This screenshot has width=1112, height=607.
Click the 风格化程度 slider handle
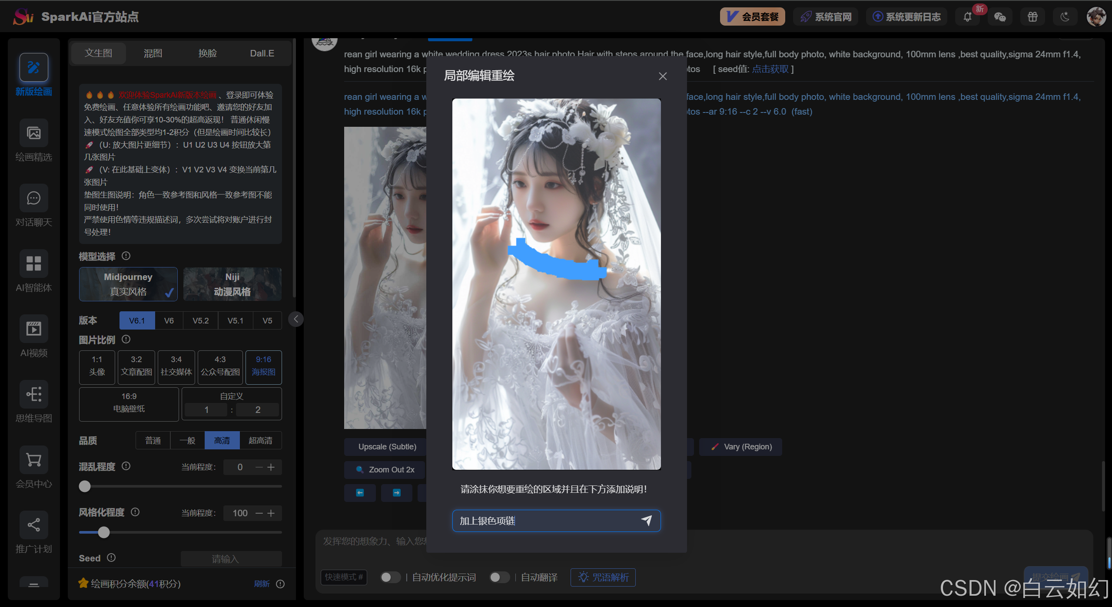(x=103, y=532)
